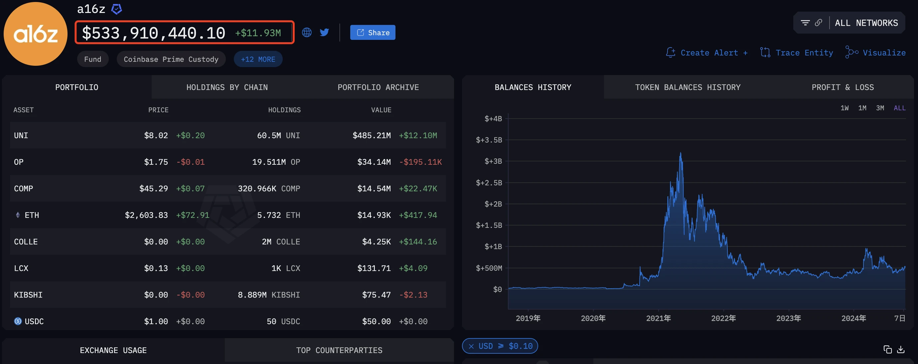Select the 3M time range
The image size is (918, 364).
(x=879, y=108)
